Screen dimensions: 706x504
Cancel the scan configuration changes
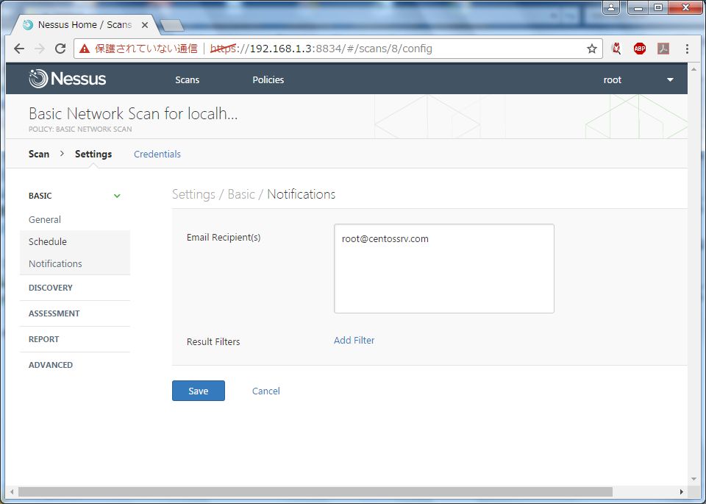pyautogui.click(x=265, y=391)
